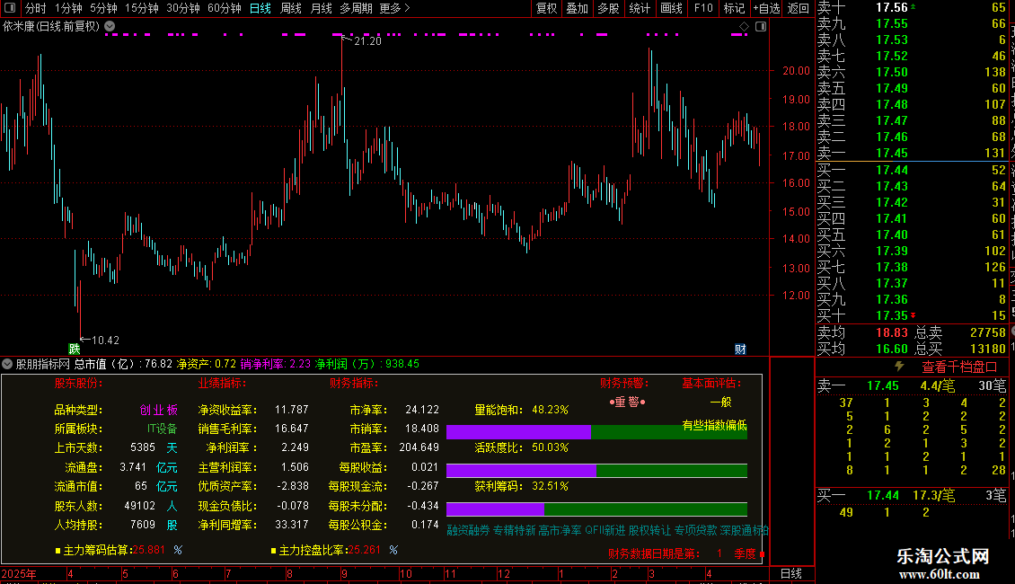Viewport: 1015px width, 584px height.
Task: Toggle the chart window split icon
Action: pos(761,27)
